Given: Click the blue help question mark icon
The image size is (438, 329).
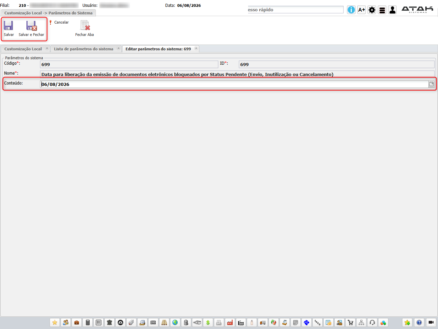Looking at the screenshot, I should point(419,322).
